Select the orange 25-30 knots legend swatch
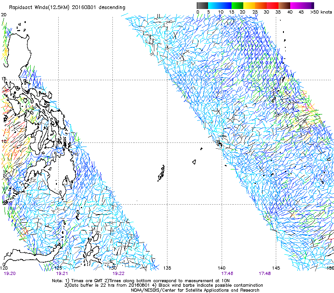 pyautogui.click(x=261, y=5)
